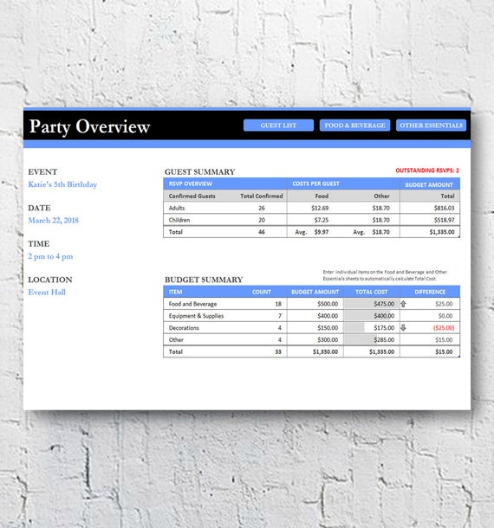Select the Budget Amount header in Guest Summary
The height and width of the screenshot is (528, 494).
pos(429,185)
